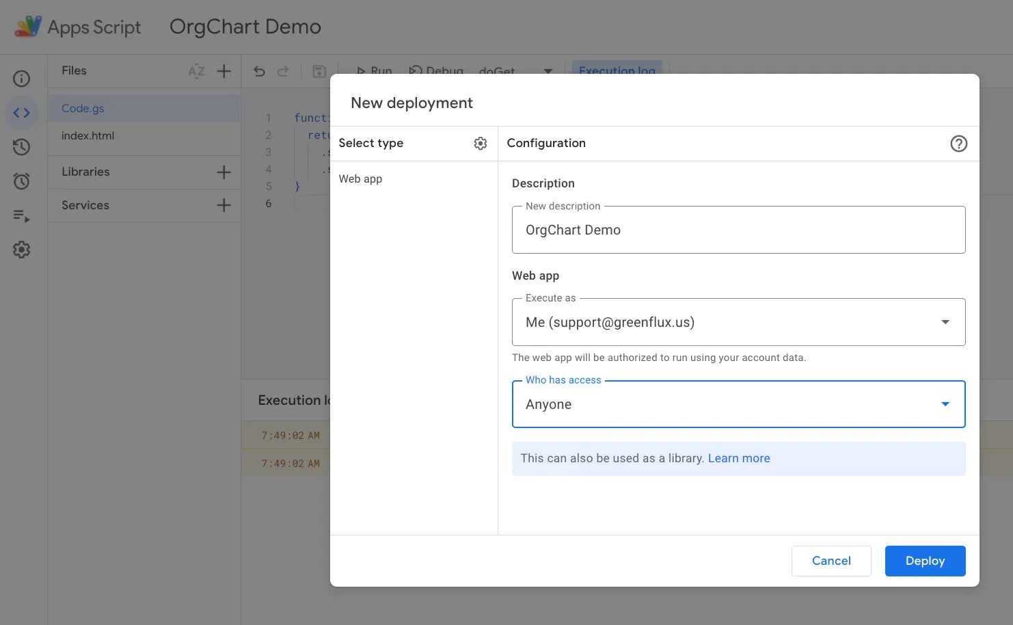This screenshot has height=625, width=1013.
Task: Follow the Learn more link
Action: coord(738,458)
